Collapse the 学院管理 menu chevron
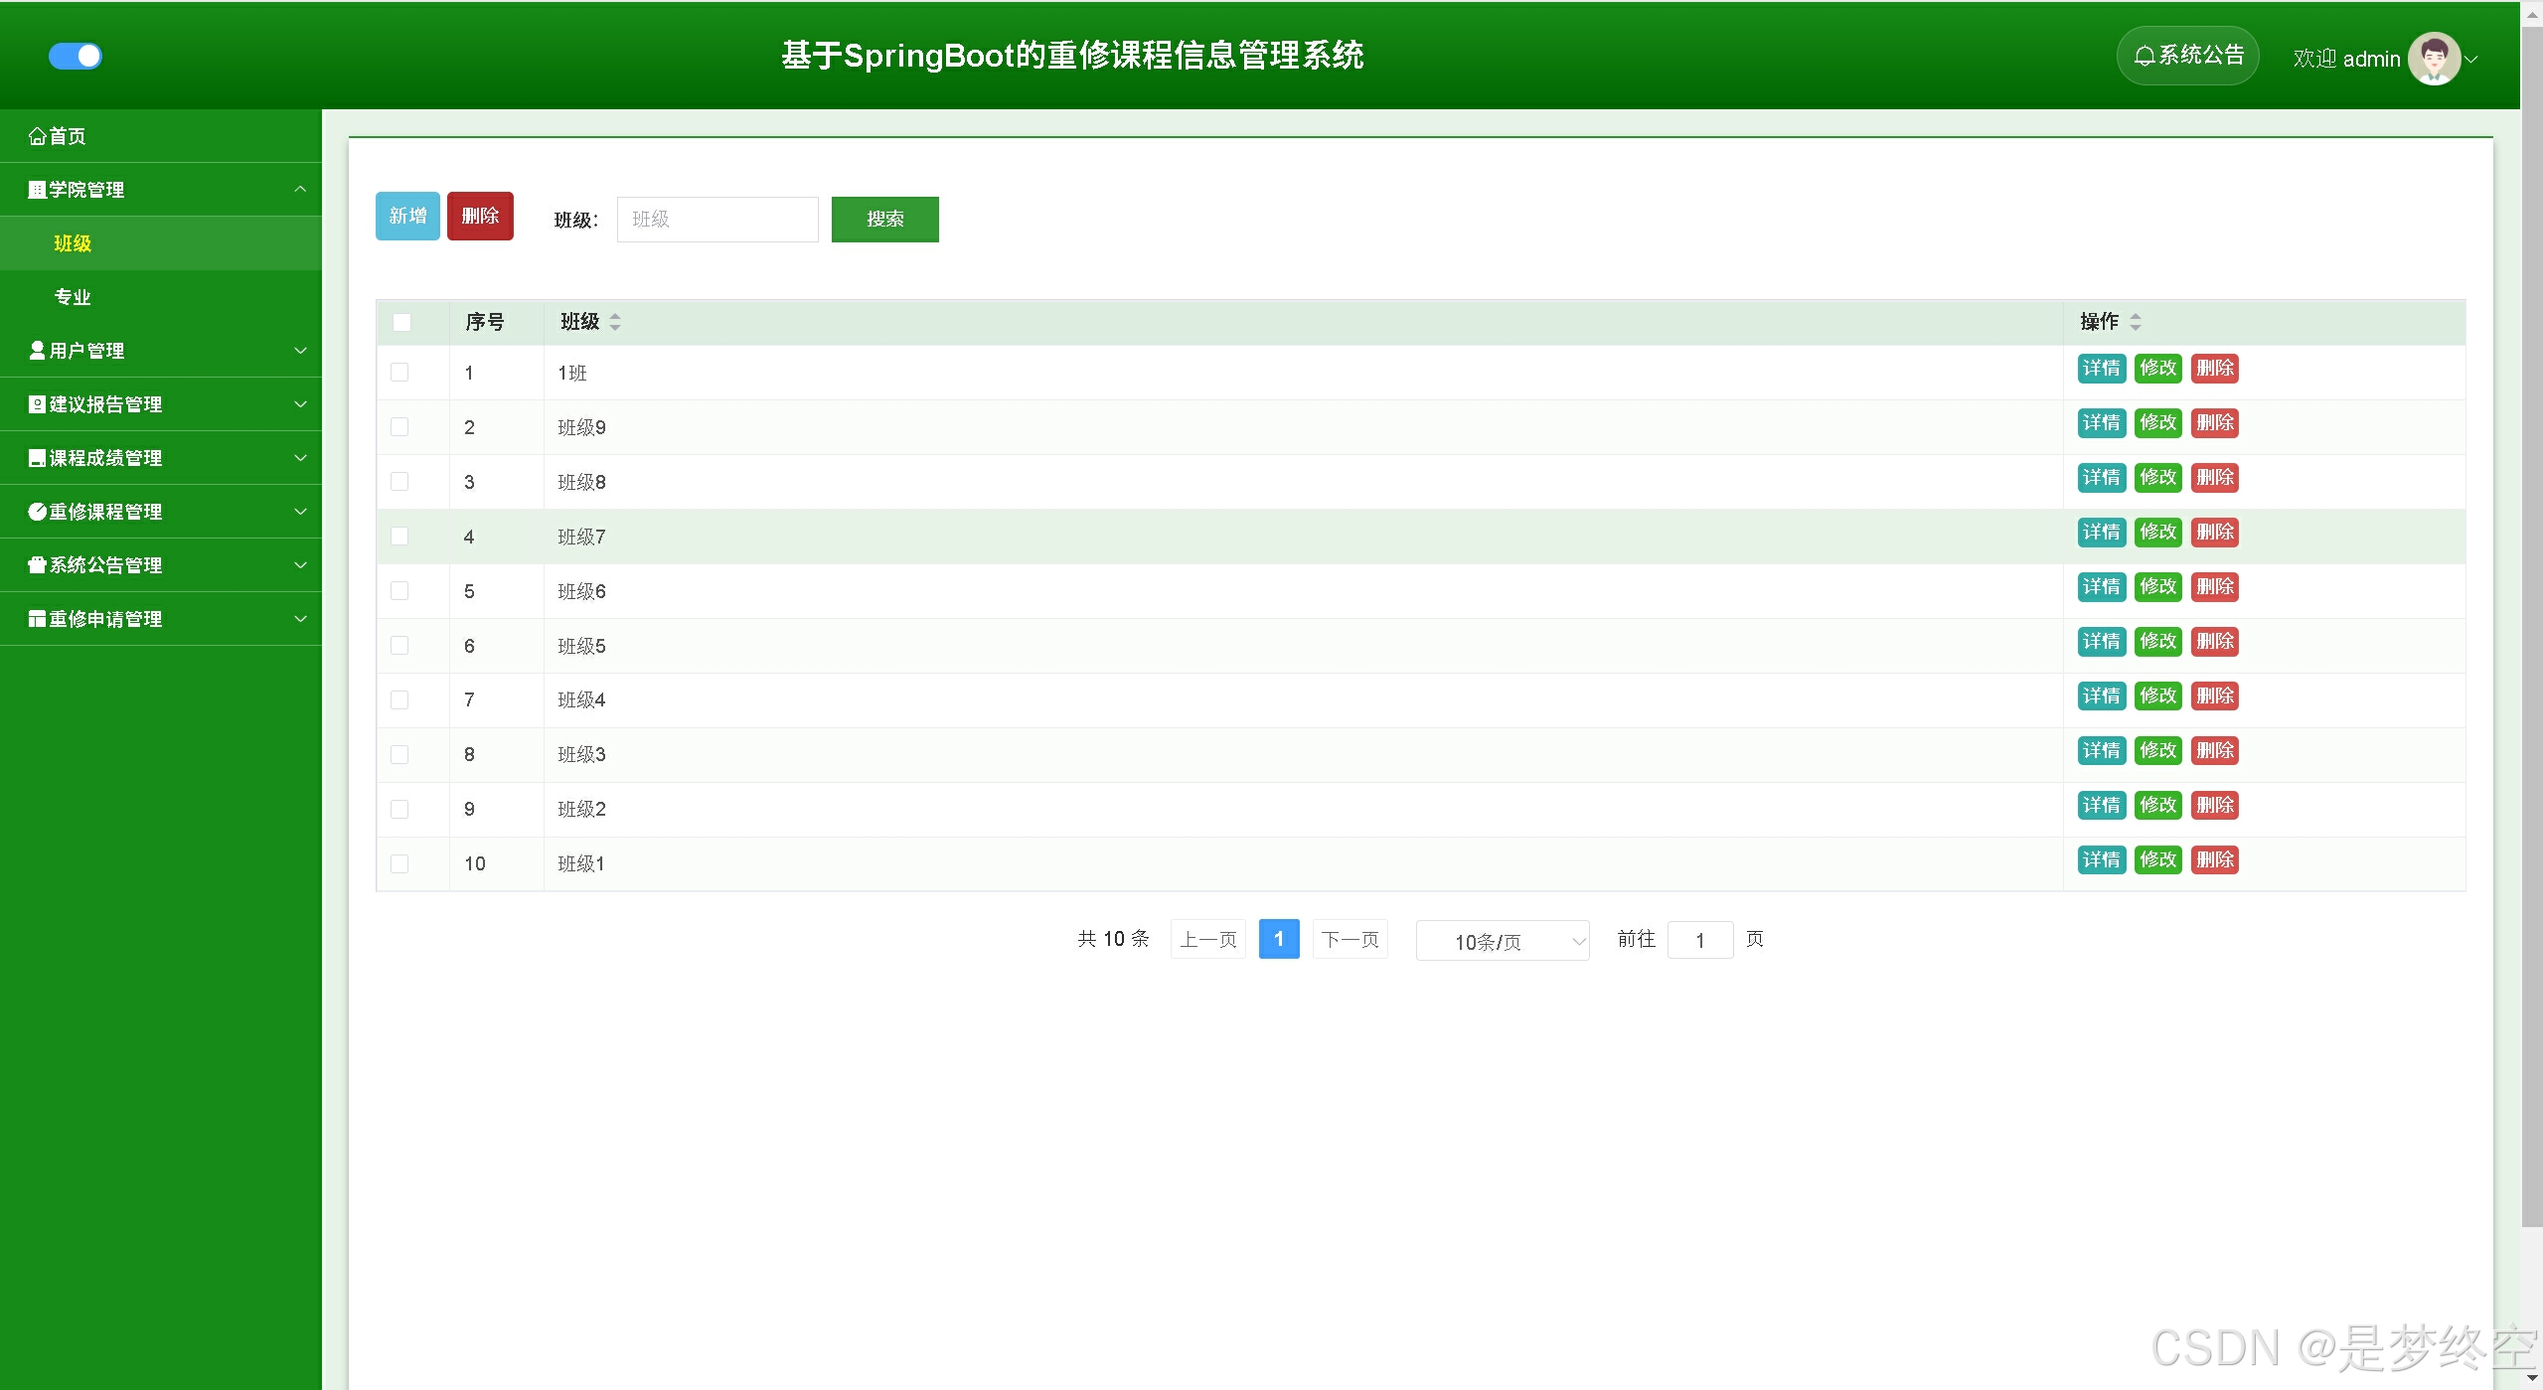Image resolution: width=2543 pixels, height=1390 pixels. point(300,190)
